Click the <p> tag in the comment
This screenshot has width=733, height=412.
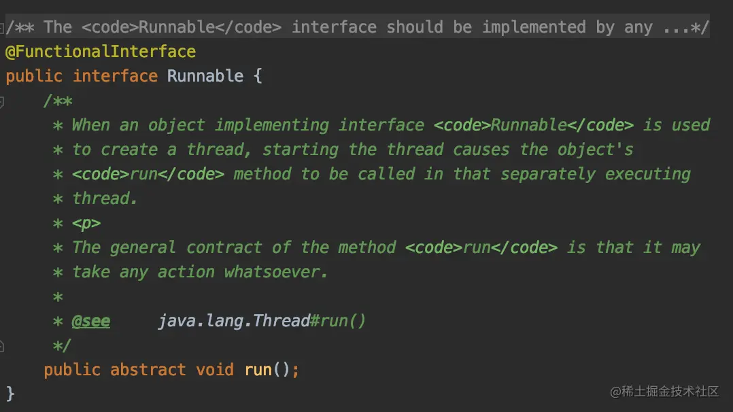[x=86, y=223]
